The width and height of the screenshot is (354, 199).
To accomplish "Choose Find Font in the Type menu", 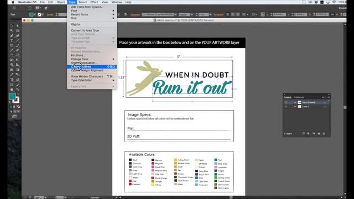I will [92, 55].
